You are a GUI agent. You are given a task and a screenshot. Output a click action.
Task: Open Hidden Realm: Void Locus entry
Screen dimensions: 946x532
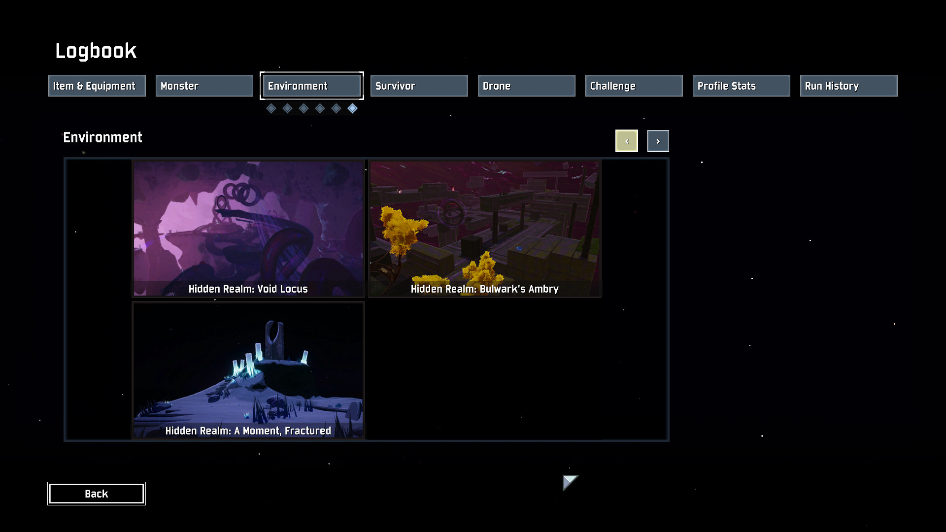pos(248,229)
